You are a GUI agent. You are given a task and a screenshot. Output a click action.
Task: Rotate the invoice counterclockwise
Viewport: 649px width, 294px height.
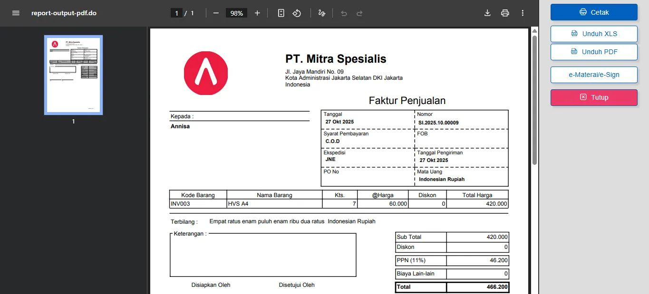pyautogui.click(x=297, y=13)
